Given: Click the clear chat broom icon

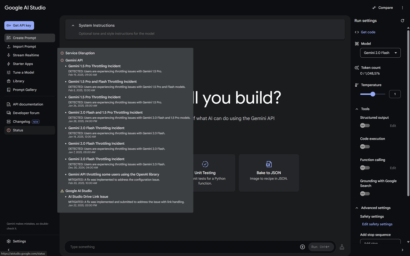Looking at the screenshot, I should (342, 247).
